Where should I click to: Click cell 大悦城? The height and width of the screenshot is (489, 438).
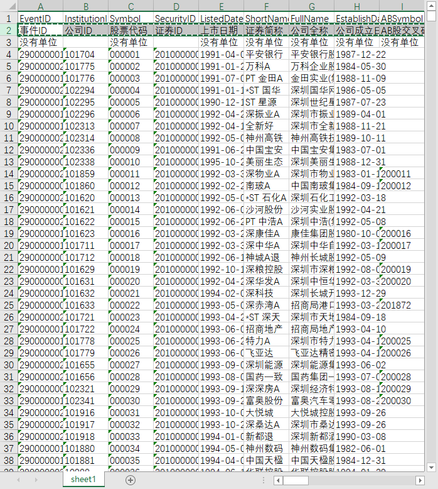click(x=266, y=412)
